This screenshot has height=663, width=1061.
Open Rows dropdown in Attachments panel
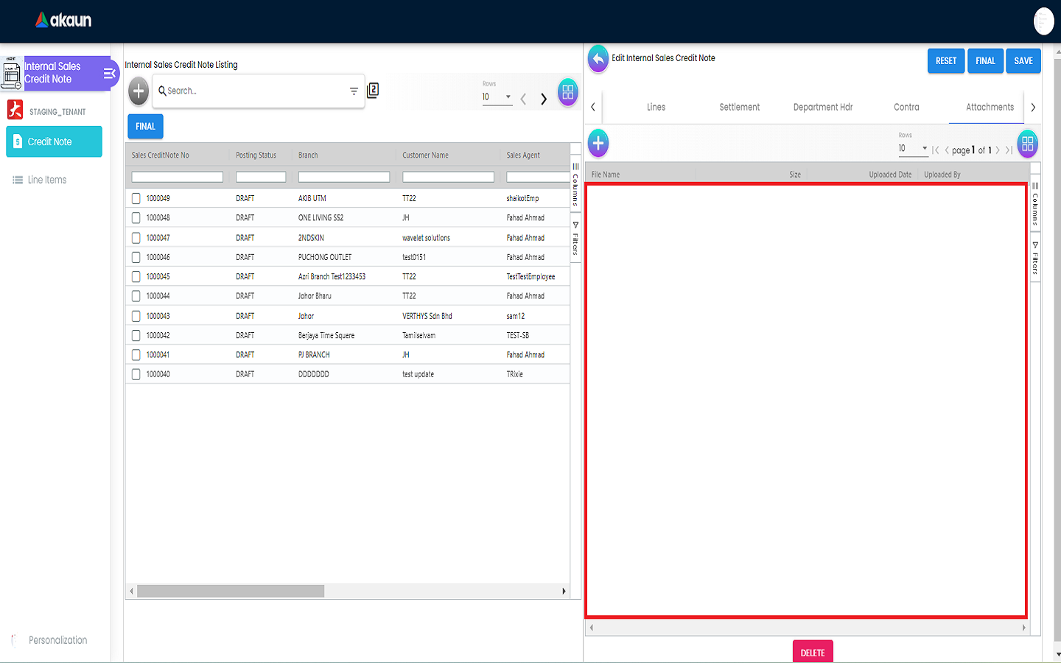click(913, 149)
